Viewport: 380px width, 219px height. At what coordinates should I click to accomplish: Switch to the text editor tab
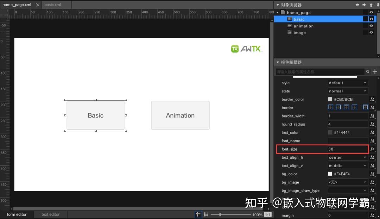(x=50, y=214)
